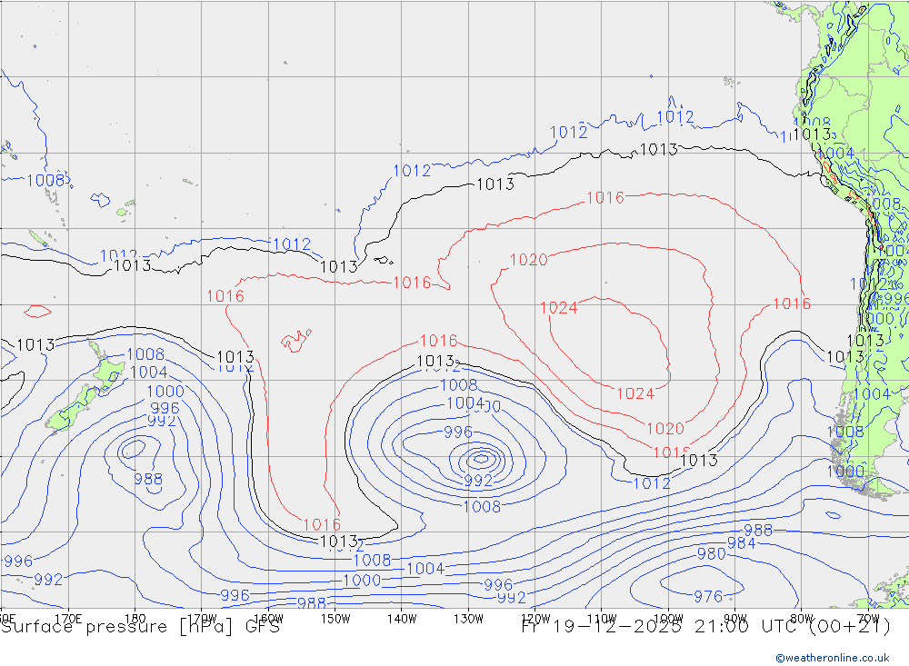
Task: Click the 'Surface pressure [hPa] GFS' title
Action: (x=140, y=627)
